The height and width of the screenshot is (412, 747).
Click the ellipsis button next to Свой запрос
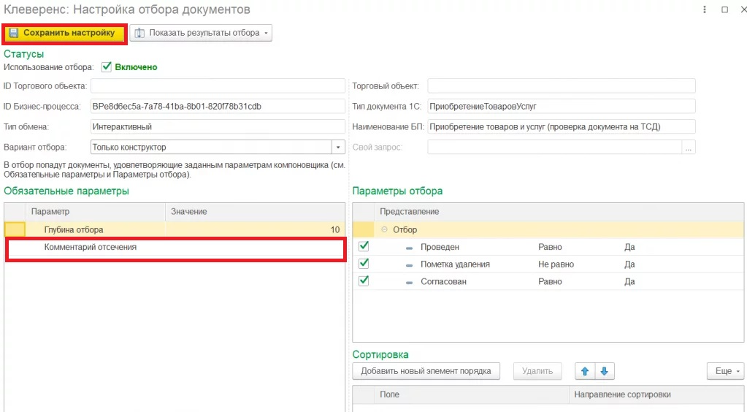688,147
